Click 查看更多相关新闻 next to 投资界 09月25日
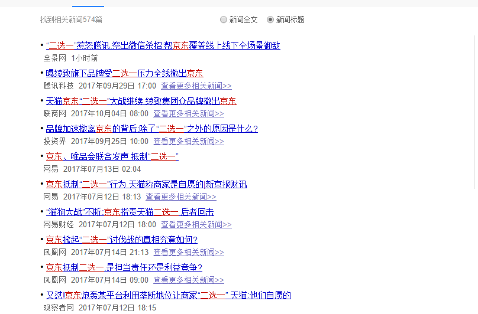 point(189,141)
